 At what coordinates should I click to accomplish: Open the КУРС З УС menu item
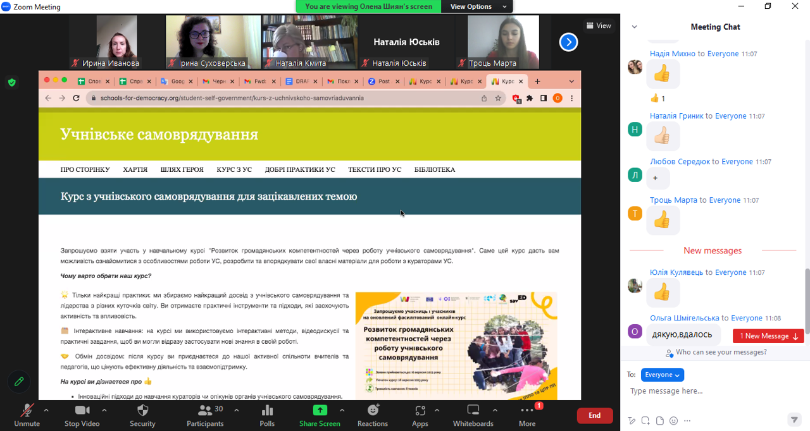coord(234,169)
